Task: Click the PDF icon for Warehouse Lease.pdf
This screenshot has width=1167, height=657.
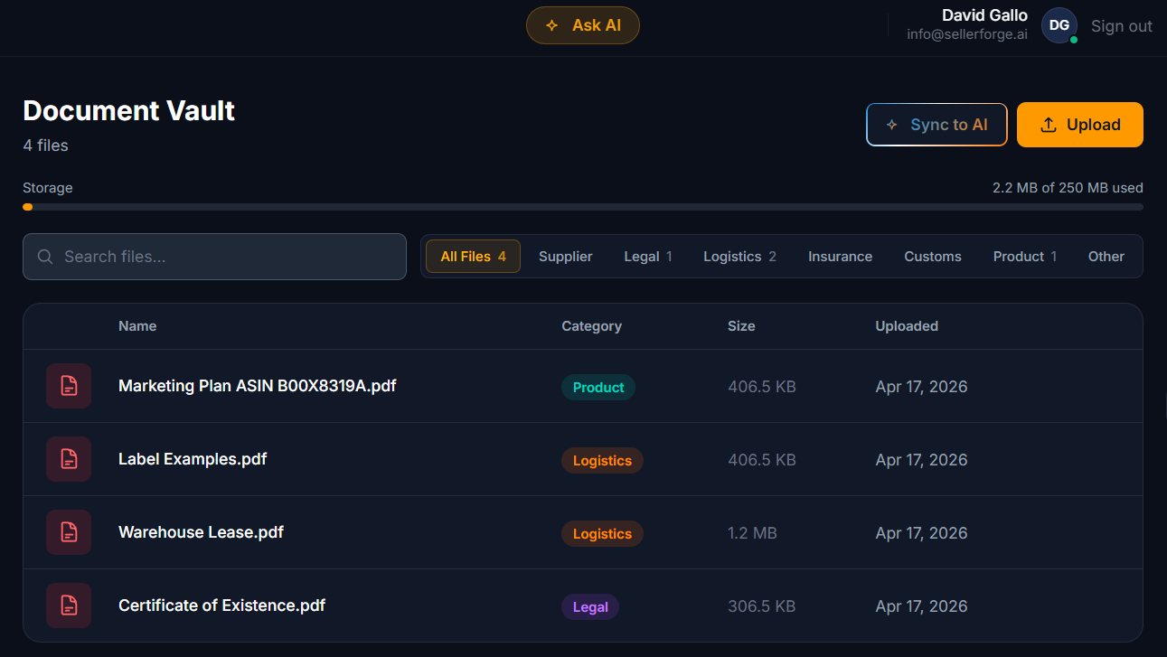Action: pos(69,532)
